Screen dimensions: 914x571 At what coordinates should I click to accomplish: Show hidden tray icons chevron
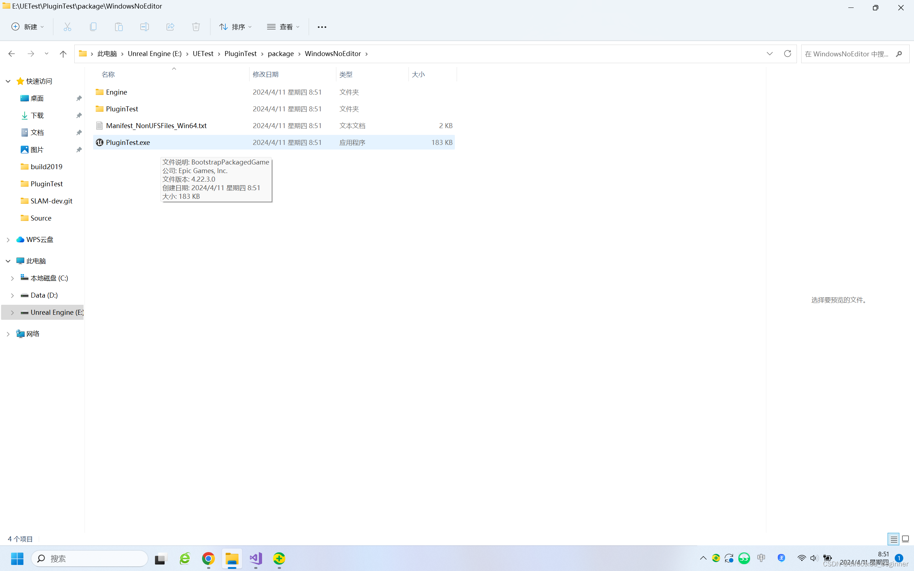coord(703,558)
